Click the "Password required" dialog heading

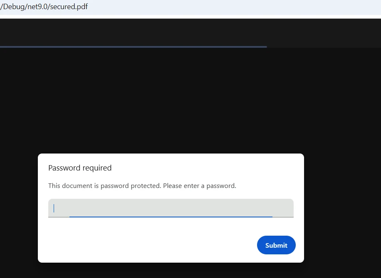[x=80, y=168]
